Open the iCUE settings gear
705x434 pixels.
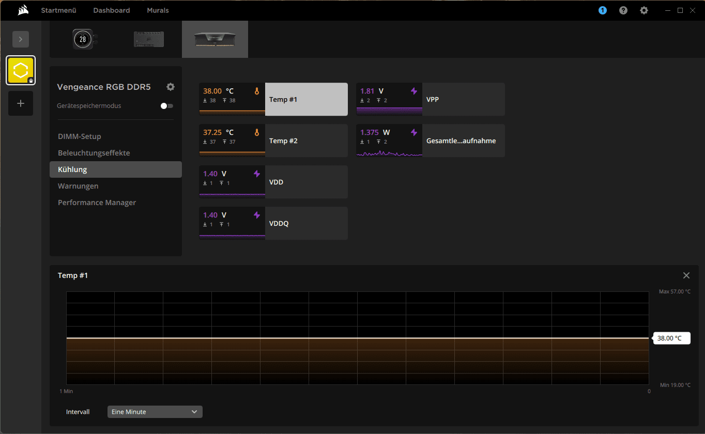tap(644, 10)
